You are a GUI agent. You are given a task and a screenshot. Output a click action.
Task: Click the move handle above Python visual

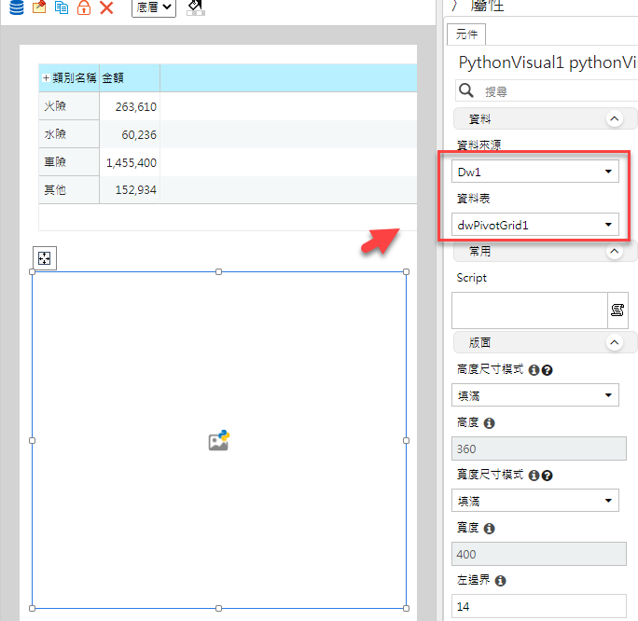(x=45, y=258)
